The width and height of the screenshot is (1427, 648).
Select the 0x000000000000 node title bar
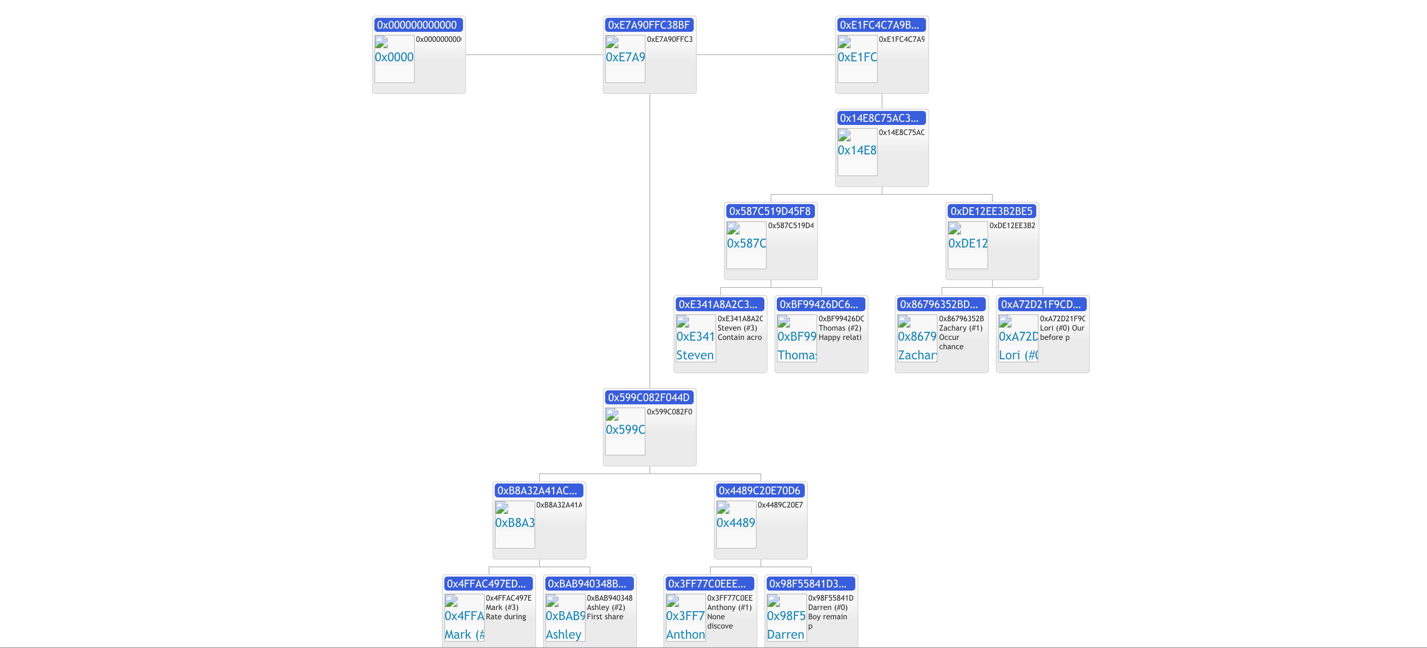point(418,25)
